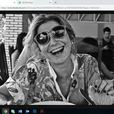The width and height of the screenshot is (114, 114).
Task: Switch to the WhatsApp tab
Action: click(x=35, y=3)
